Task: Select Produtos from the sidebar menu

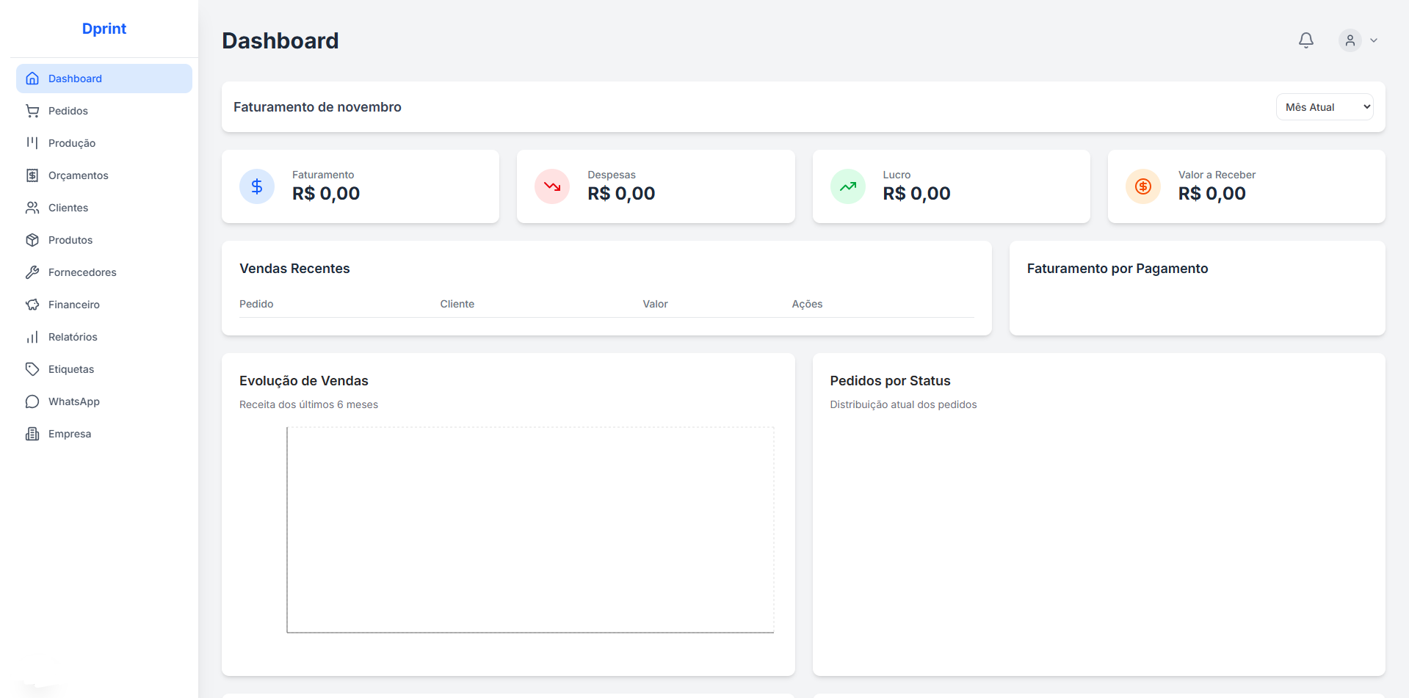Action: 70,239
